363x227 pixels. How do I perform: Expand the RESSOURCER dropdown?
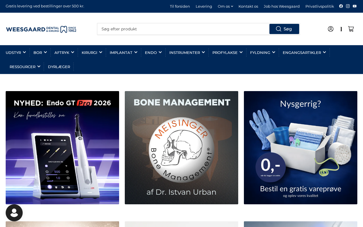[25, 67]
